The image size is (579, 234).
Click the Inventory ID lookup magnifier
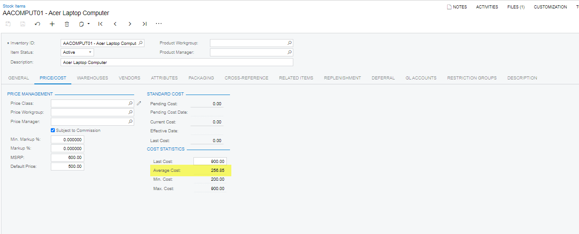pyautogui.click(x=140, y=43)
